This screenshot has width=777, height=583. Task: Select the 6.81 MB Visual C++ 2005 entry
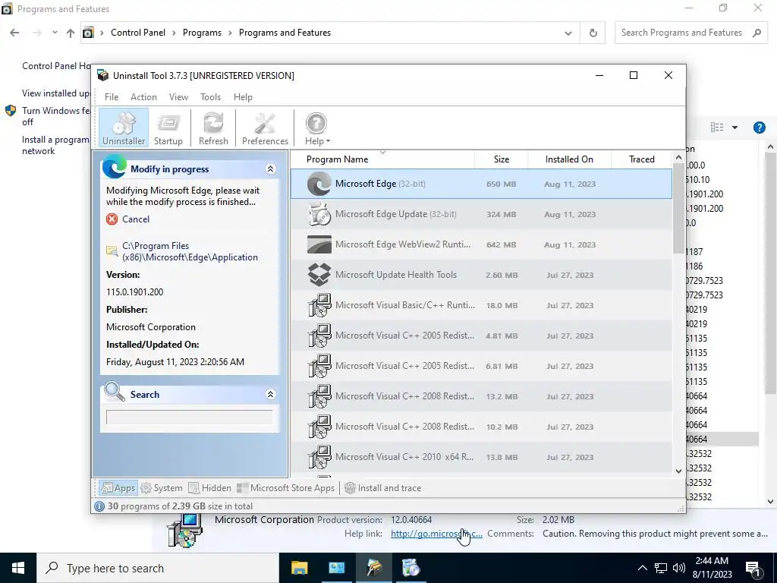(481, 366)
